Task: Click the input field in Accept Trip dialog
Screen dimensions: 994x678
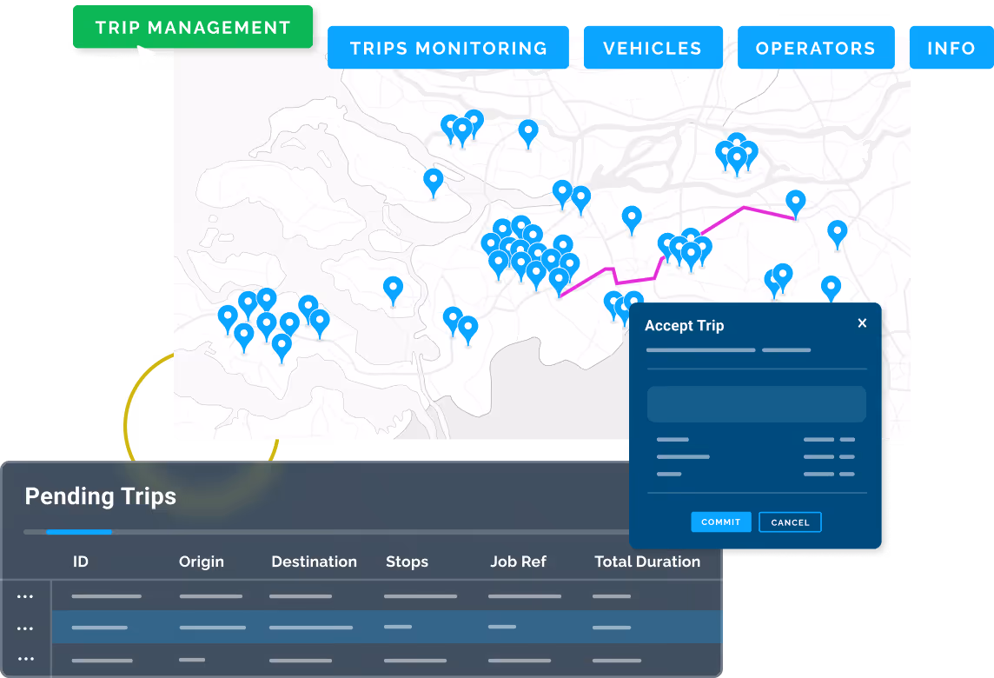Action: pos(756,404)
